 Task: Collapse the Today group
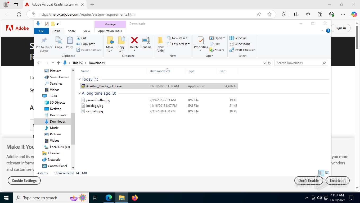point(79,79)
